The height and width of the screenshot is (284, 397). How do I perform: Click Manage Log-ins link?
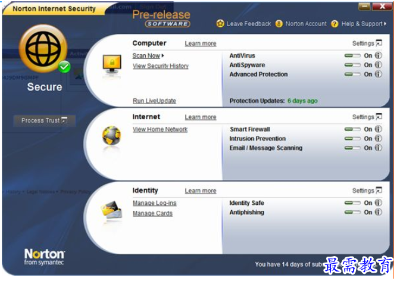tap(155, 203)
